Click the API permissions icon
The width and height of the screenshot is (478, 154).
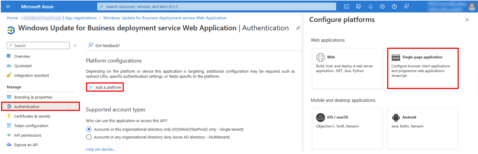(x=9, y=135)
